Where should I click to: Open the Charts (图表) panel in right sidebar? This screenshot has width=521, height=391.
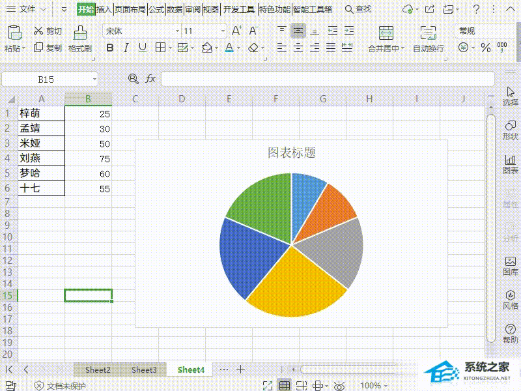pyautogui.click(x=511, y=162)
